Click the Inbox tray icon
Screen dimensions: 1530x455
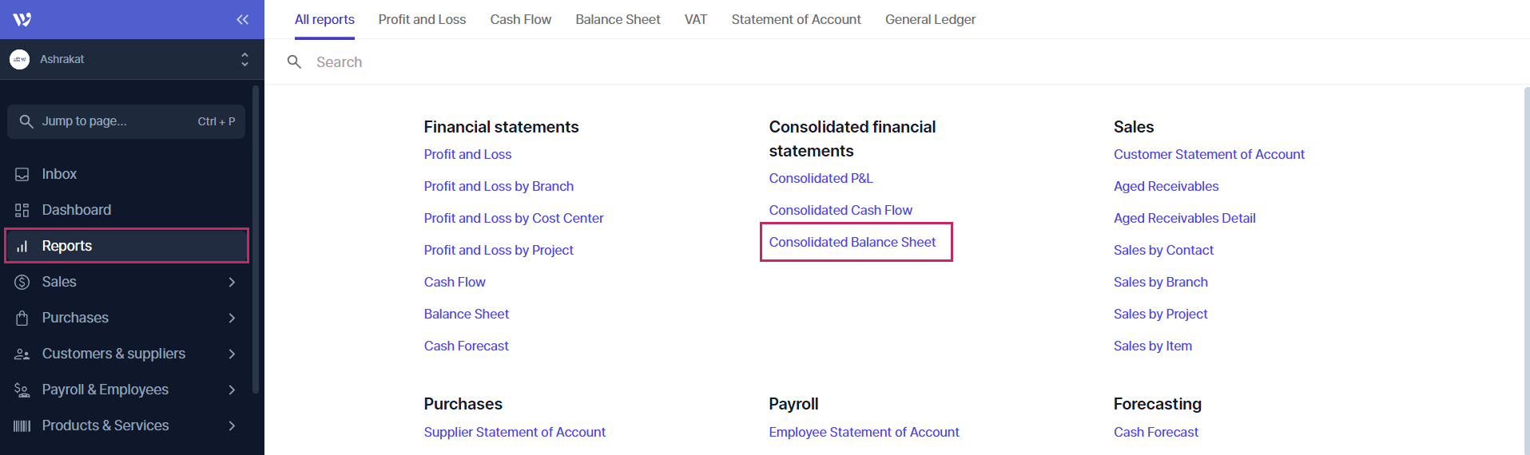pos(22,174)
